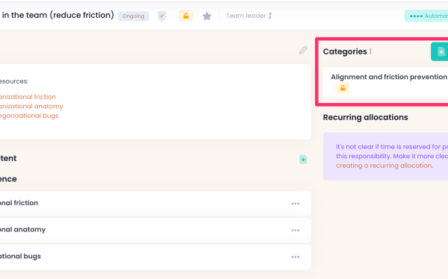
Task: Click 'creating a recurring allocation' link
Action: click(384, 166)
